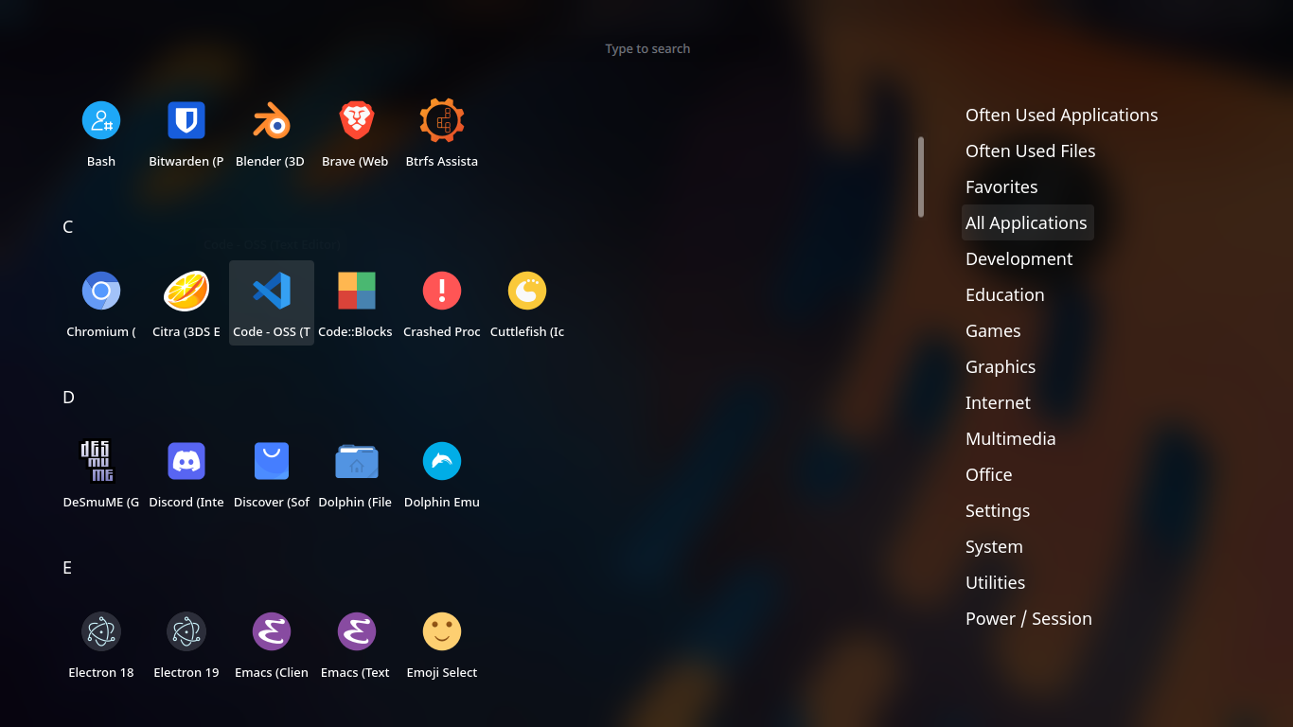The height and width of the screenshot is (727, 1293).
Task: Open Discord
Action: pos(186,473)
